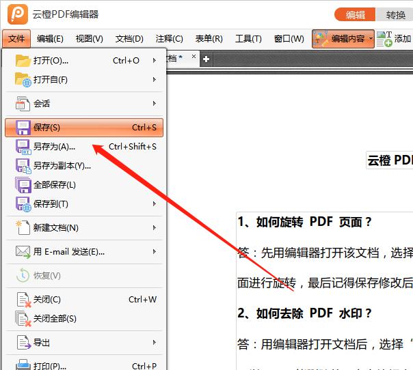The height and width of the screenshot is (370, 413).
Task: Click the restore clock icon beside 恢复(V)
Action: pos(23,275)
